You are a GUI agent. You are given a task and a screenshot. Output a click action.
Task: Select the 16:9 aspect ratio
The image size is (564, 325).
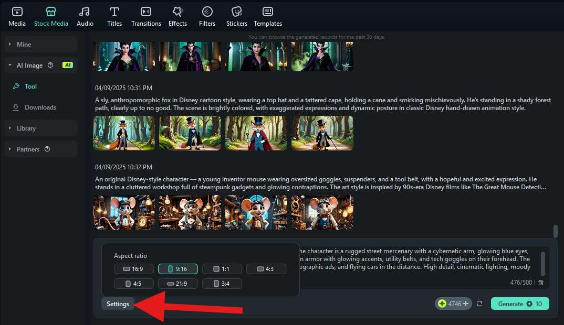pyautogui.click(x=134, y=269)
